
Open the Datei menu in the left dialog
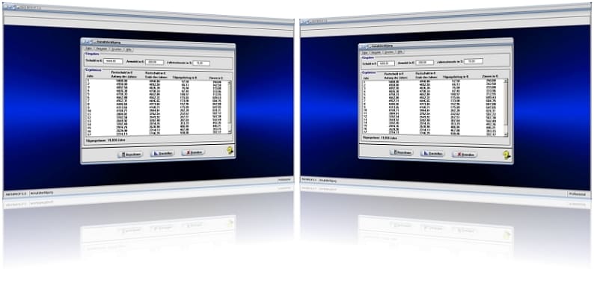[88, 49]
